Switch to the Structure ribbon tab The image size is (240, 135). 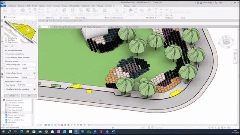coord(21,6)
